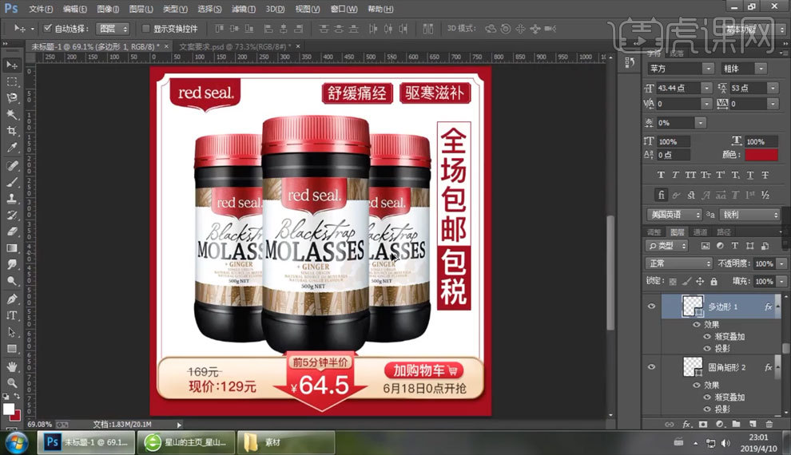Toggle 渐变叠加 effect visibility on 多边形 1

pos(707,337)
